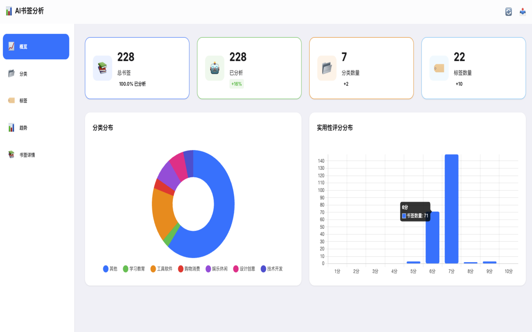Click the +16% badge on 已分析 card
This screenshot has width=532, height=332.
(x=236, y=84)
